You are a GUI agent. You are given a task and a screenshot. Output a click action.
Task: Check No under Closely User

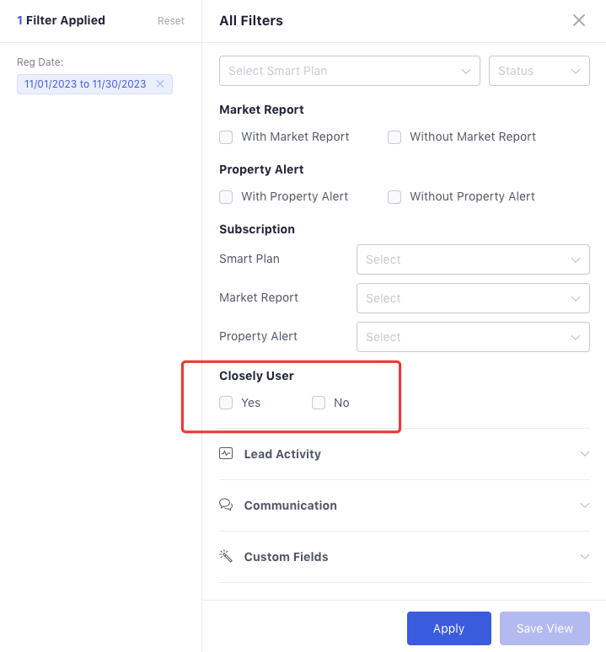click(319, 403)
